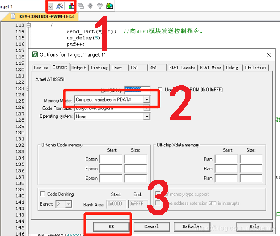Click third Eprom Size field
The height and width of the screenshot is (236, 280).
[x=136, y=178]
